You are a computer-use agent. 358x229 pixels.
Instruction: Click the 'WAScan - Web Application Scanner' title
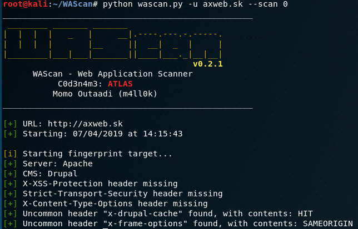pyautogui.click(x=113, y=74)
